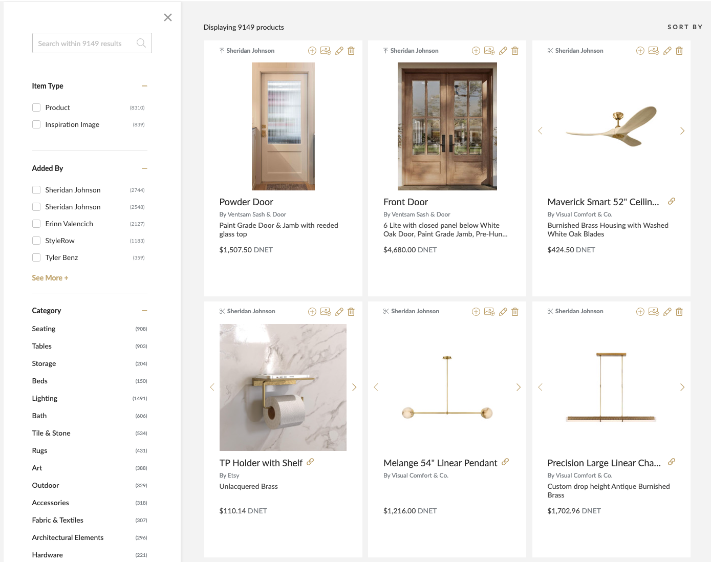The height and width of the screenshot is (562, 711).
Task: Add the Maverick ceiling fan to a project
Action: [x=640, y=50]
